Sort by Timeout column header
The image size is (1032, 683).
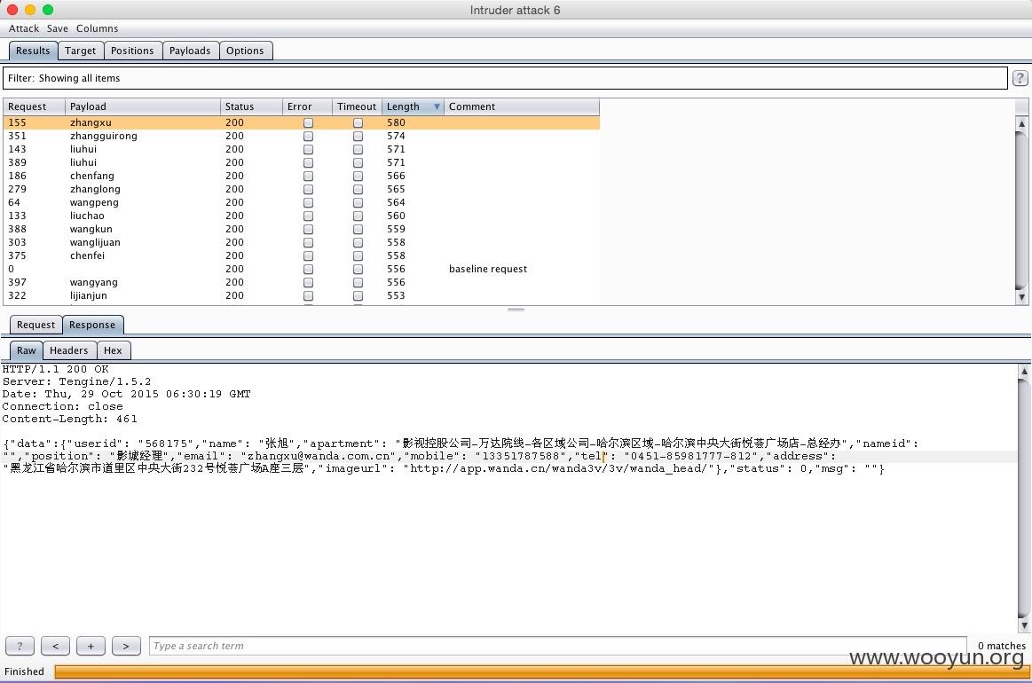357,106
